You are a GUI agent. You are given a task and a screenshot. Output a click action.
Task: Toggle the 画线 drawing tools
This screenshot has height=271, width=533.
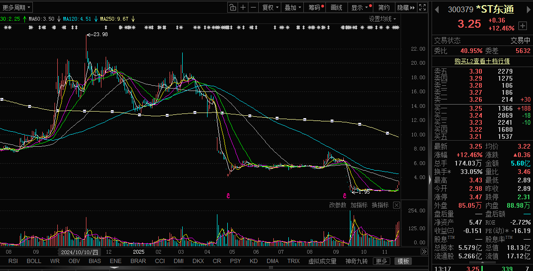(x=336, y=8)
